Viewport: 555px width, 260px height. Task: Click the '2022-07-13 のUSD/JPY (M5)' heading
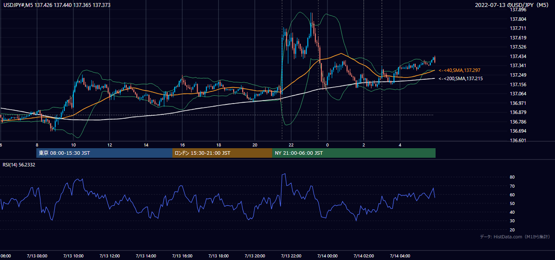(513, 5)
